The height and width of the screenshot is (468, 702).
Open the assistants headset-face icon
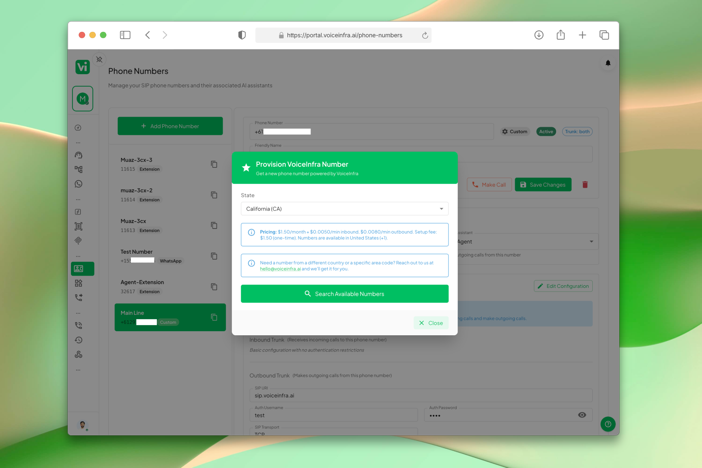click(x=79, y=155)
